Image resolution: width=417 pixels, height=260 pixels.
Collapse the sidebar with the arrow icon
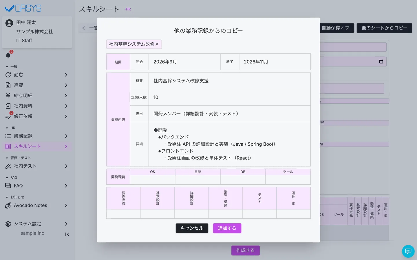tap(67, 234)
